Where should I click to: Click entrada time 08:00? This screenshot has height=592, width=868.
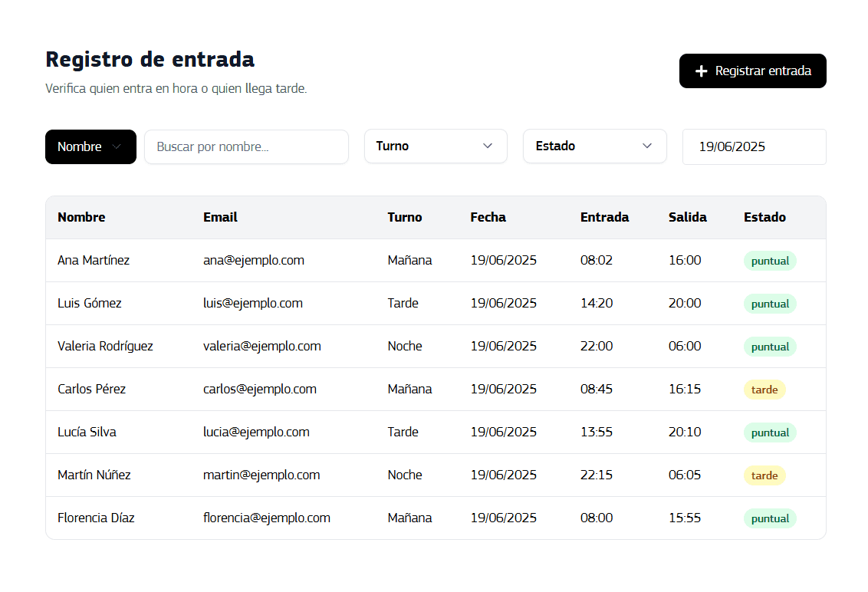[x=597, y=518]
